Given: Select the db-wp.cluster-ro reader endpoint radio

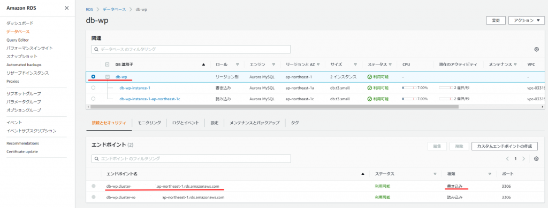Looking at the screenshot, I should 94,197.
